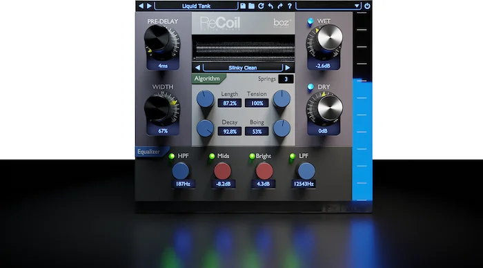Open preset folder icon

point(252,6)
